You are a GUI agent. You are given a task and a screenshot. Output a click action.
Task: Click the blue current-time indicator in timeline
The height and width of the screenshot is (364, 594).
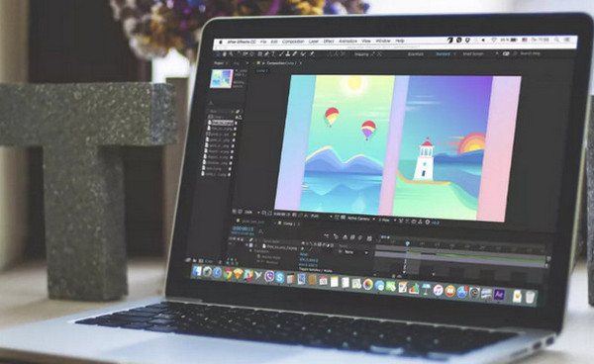click(408, 243)
